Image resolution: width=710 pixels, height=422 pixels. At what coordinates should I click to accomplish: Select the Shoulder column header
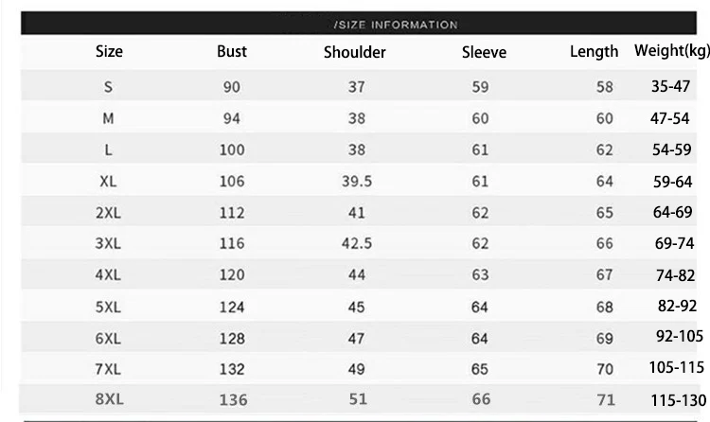(355, 52)
